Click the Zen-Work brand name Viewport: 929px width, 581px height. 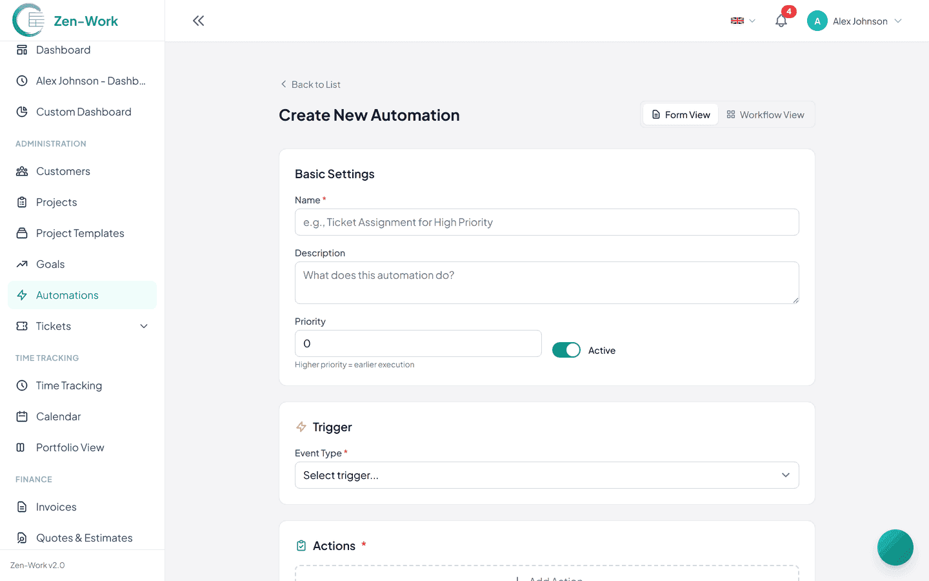tap(86, 21)
